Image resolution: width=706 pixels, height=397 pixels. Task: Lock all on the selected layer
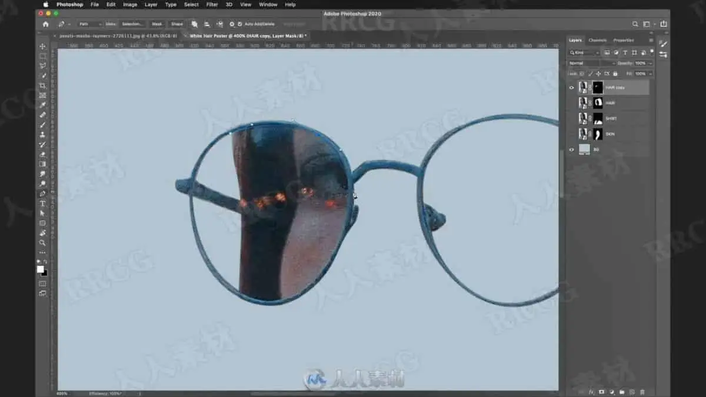tap(615, 74)
